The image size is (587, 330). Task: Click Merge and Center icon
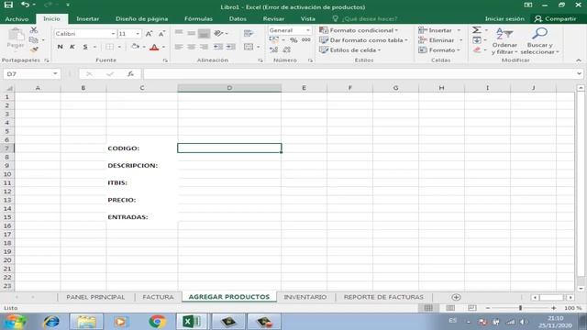click(249, 47)
